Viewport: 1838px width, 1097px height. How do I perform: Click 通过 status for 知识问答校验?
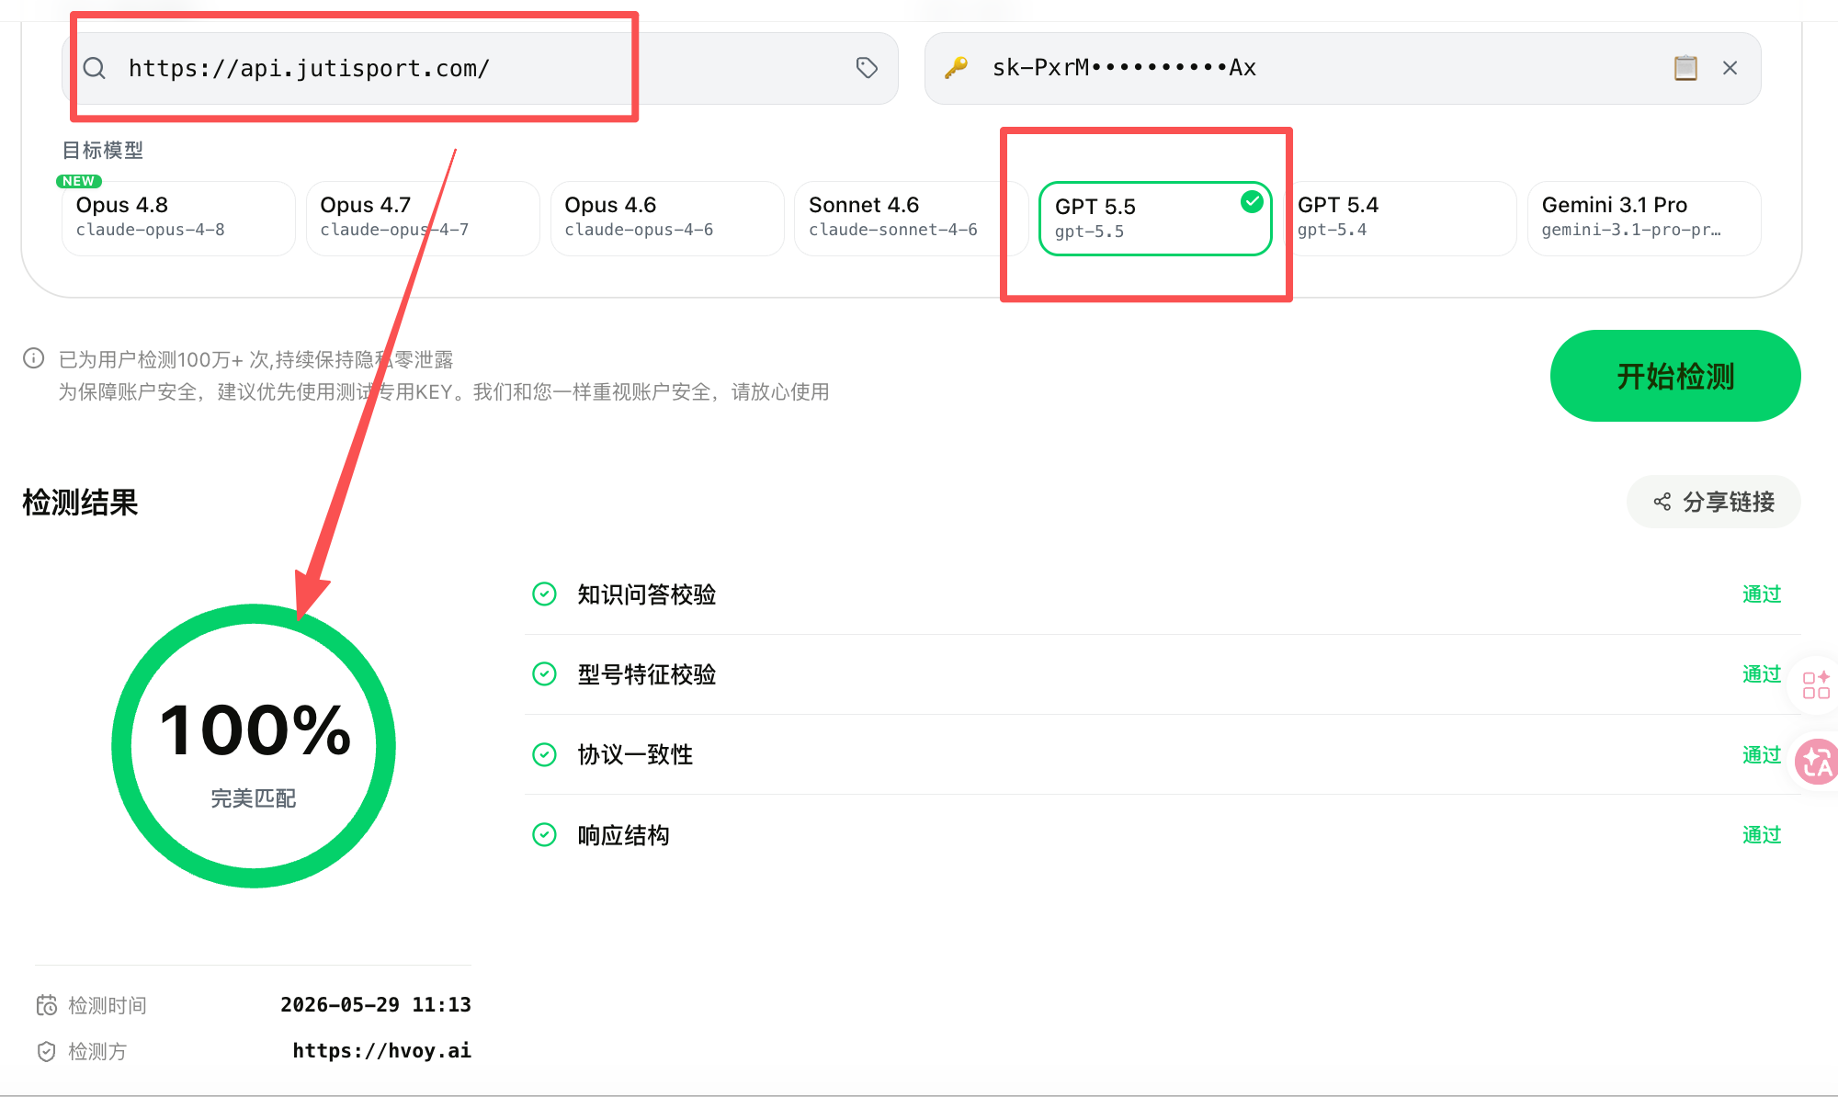[x=1762, y=594]
